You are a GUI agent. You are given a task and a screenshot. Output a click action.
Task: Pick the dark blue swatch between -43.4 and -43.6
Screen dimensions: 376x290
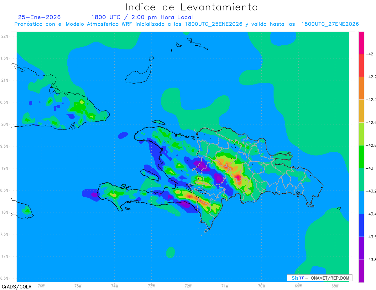click(361, 225)
